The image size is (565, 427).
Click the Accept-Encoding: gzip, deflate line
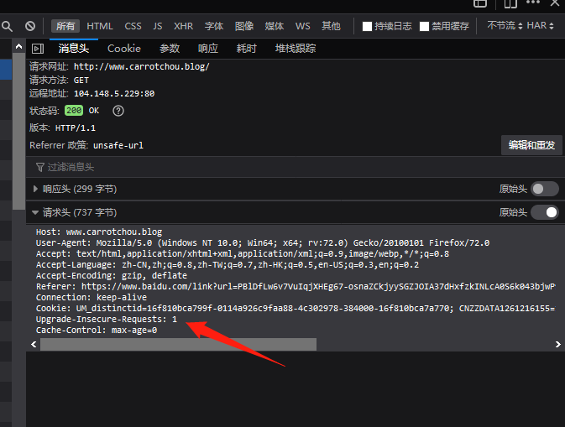112,275
